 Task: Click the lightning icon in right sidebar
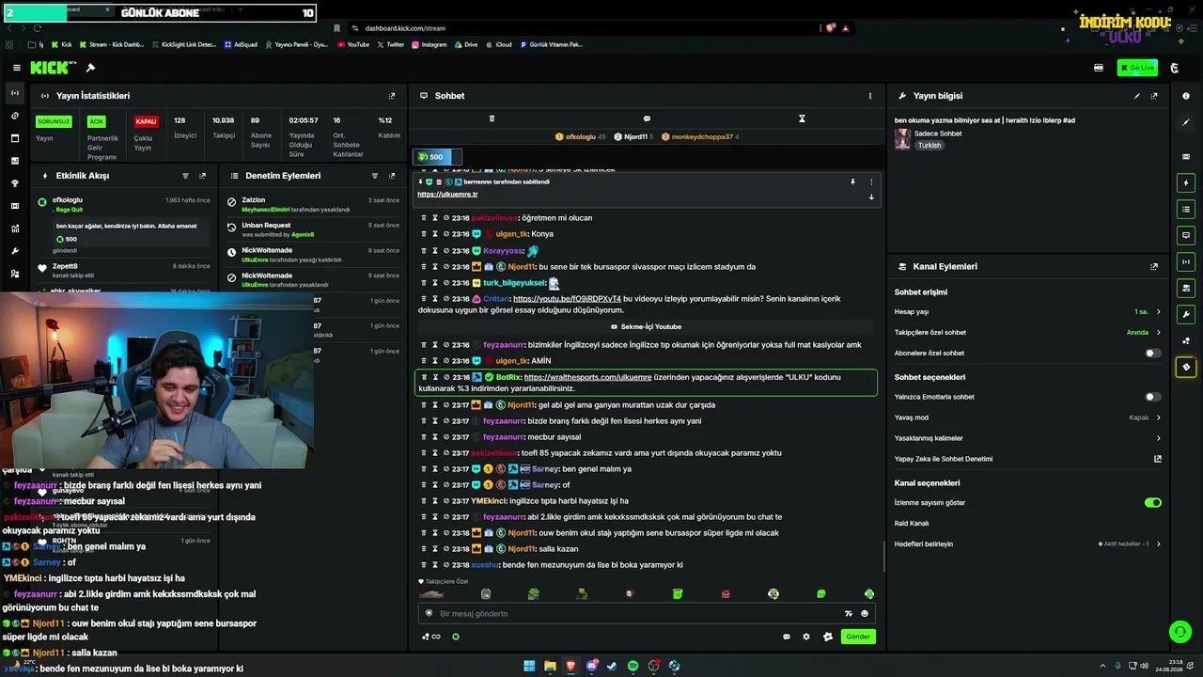(1186, 182)
